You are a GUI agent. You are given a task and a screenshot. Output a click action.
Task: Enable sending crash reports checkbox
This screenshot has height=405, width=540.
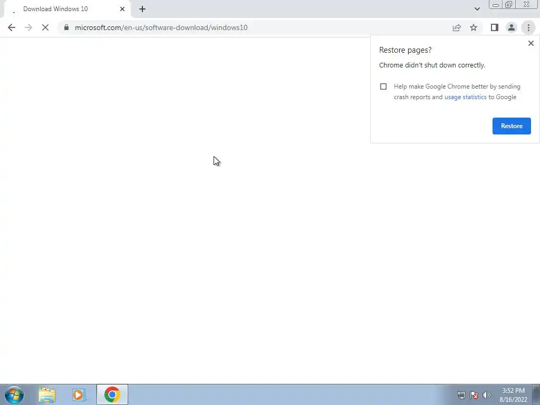click(x=383, y=86)
